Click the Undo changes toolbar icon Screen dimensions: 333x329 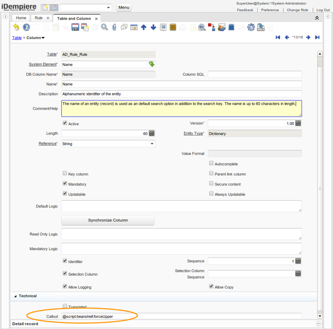16,27
